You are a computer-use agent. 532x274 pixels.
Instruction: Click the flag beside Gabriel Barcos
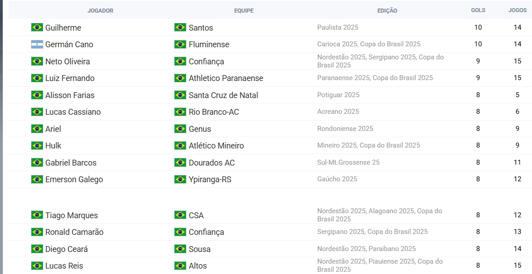pos(37,162)
